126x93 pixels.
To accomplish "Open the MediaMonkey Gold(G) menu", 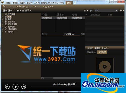I will click(x=56, y=3).
